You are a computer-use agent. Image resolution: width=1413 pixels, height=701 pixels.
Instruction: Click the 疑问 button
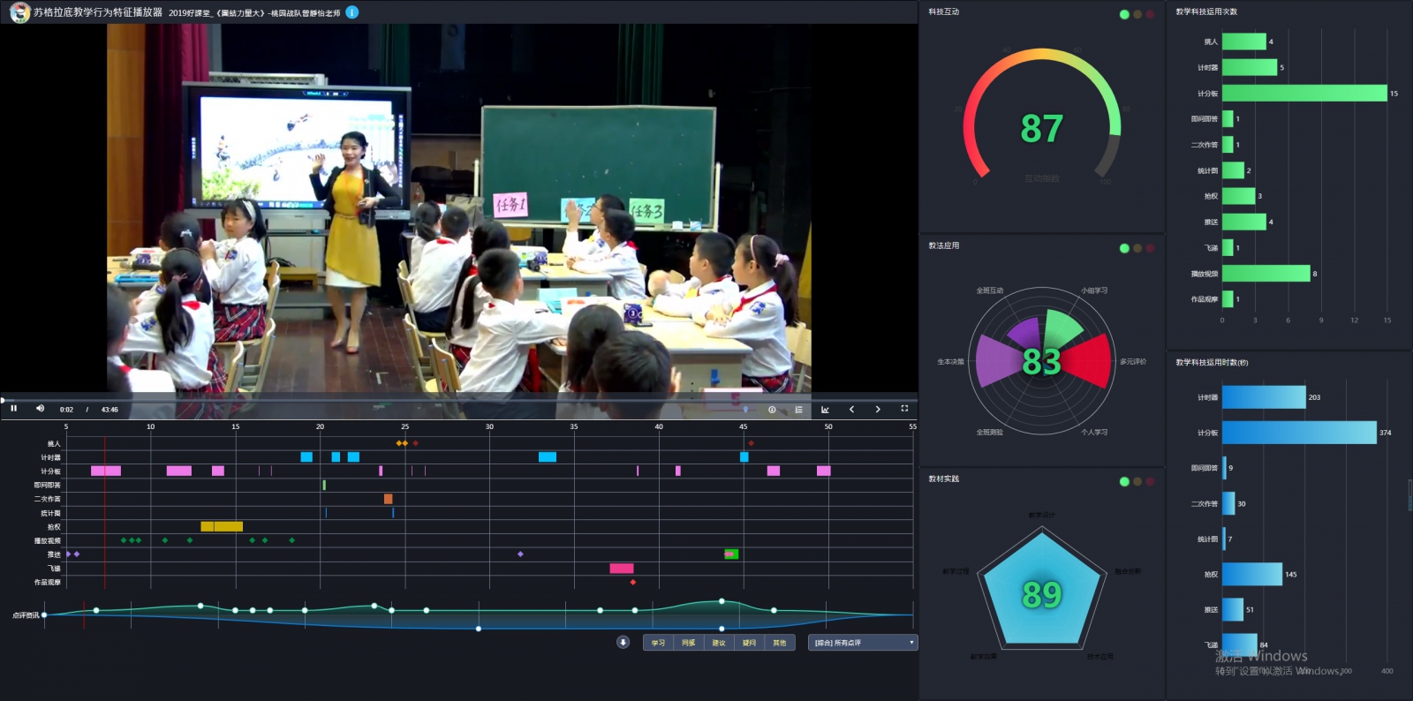[x=749, y=643]
